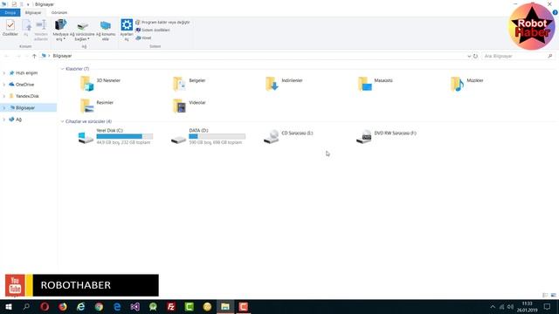Expand the Bilgisayar tree node arrow
This screenshot has height=314, width=559.
click(x=3, y=108)
